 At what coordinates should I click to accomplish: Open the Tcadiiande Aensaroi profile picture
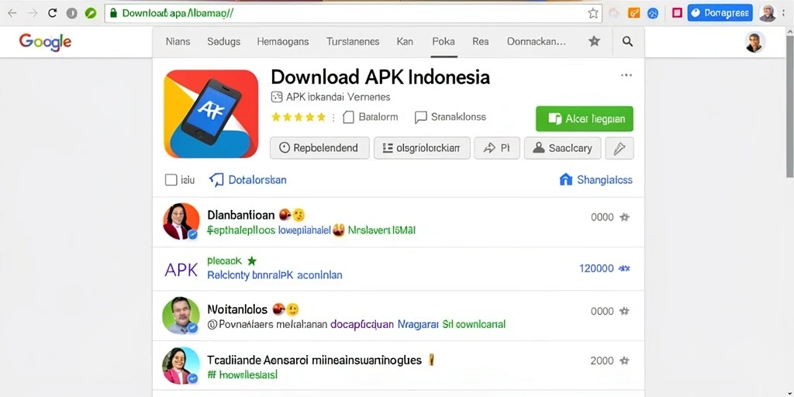pyautogui.click(x=181, y=366)
